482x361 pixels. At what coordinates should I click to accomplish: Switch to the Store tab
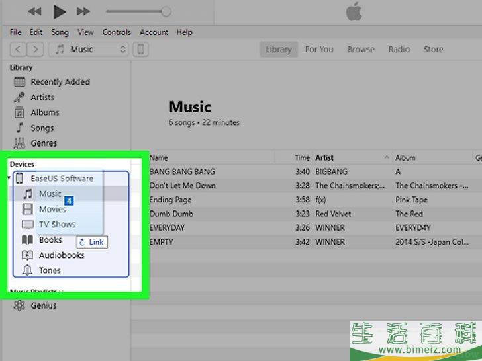pos(433,49)
